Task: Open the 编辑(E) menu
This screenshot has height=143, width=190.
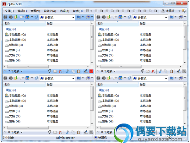Action: (22, 11)
